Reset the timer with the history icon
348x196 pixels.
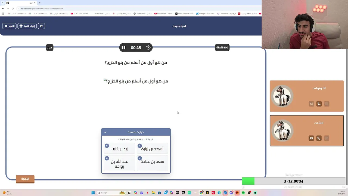click(x=148, y=48)
